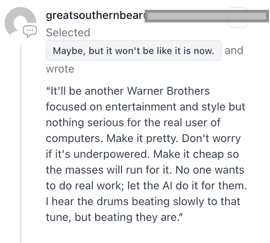The height and width of the screenshot is (243, 270).
Task: Click the quoted text 'Maybe, but it won't be like it is now.'
Action: (133, 51)
